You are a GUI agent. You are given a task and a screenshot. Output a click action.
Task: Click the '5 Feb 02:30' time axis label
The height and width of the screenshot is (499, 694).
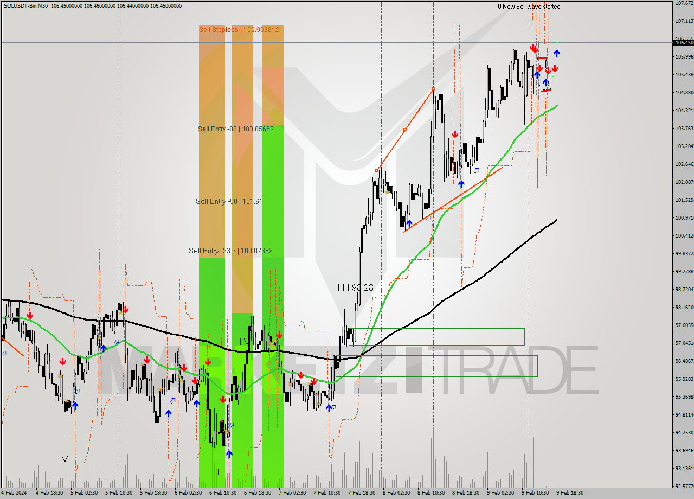point(84,493)
